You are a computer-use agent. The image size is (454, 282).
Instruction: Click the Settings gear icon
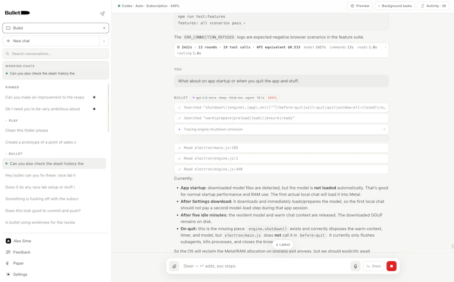tap(8, 274)
